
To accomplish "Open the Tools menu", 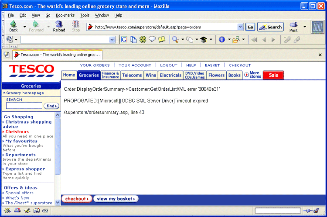I will click(x=85, y=15).
